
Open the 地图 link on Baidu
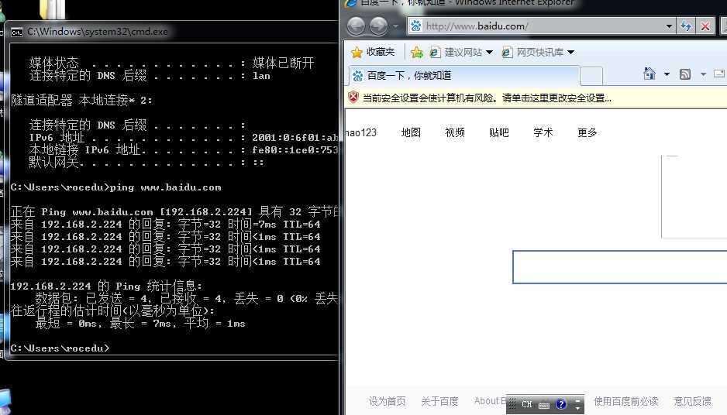coord(411,132)
